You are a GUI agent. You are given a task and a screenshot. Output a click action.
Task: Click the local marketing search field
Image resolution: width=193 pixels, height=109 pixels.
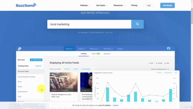89,24
